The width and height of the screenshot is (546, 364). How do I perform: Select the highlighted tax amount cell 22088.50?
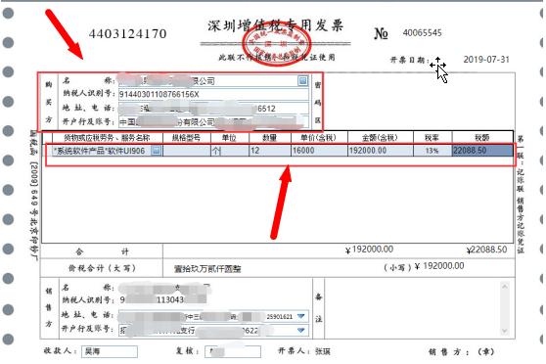(x=482, y=151)
